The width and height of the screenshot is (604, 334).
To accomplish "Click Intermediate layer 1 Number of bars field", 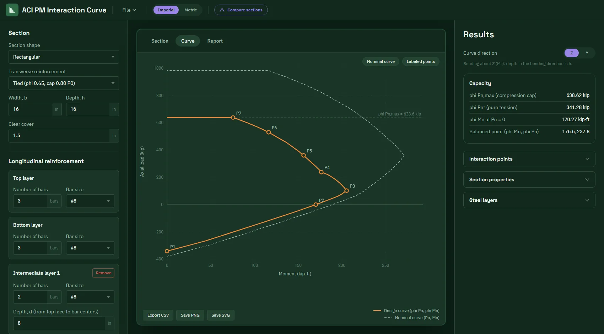I will click(30, 297).
